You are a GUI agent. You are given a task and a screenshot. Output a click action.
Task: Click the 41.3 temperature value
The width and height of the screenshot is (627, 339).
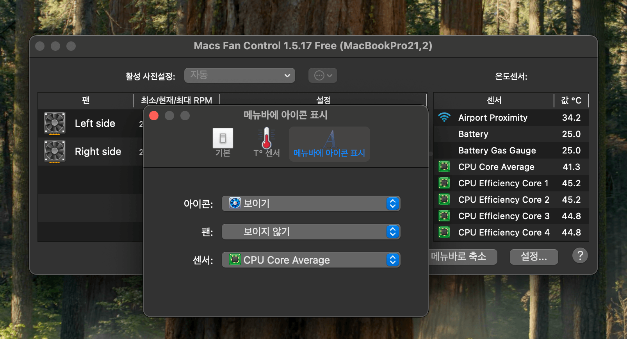point(571,167)
